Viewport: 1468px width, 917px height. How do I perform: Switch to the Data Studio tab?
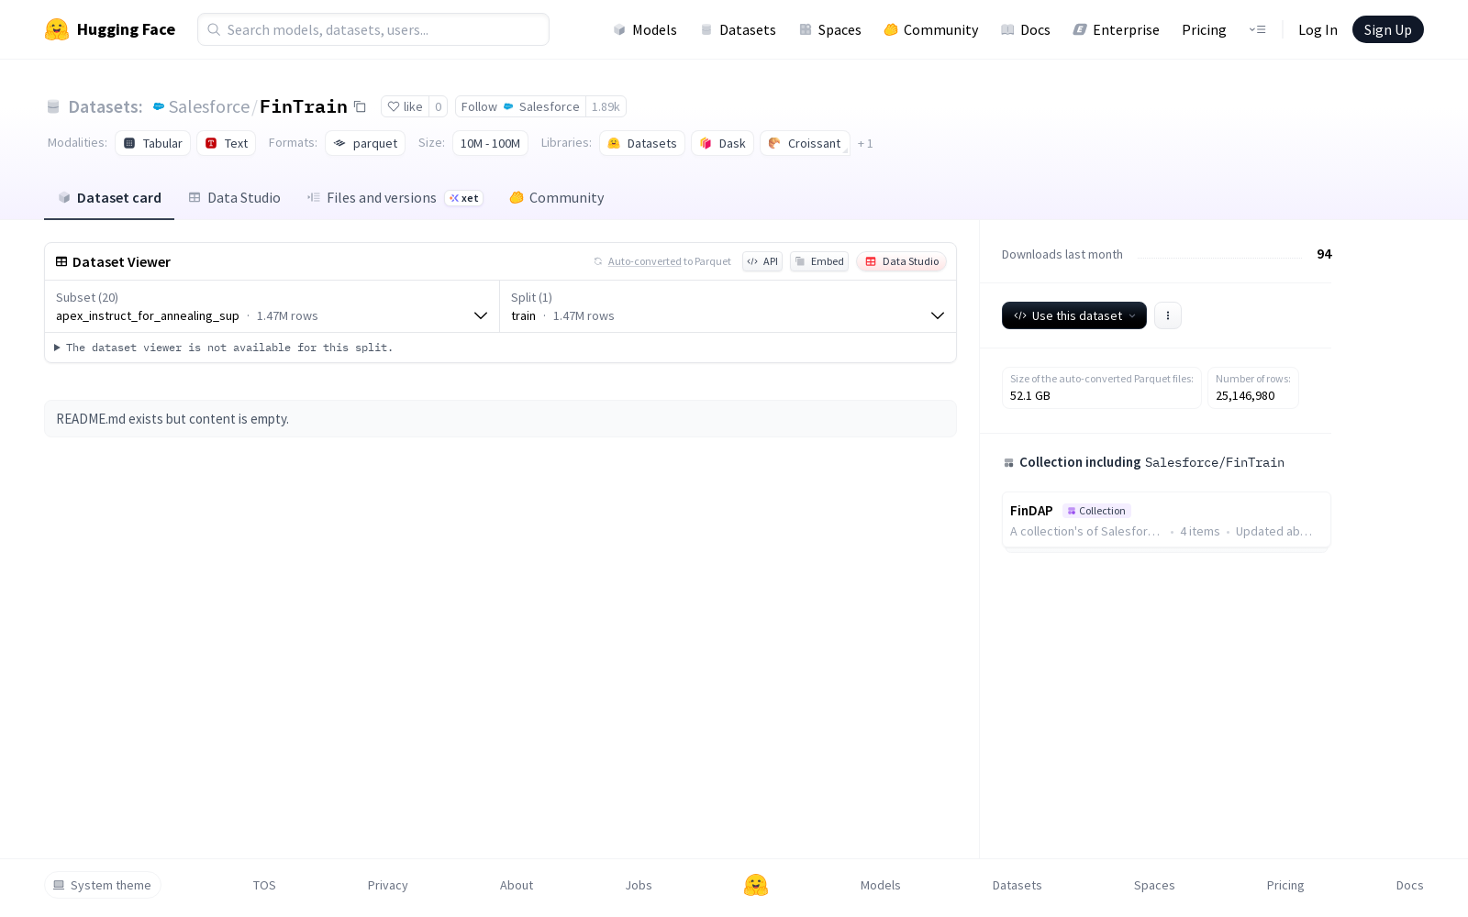pyautogui.click(x=234, y=197)
